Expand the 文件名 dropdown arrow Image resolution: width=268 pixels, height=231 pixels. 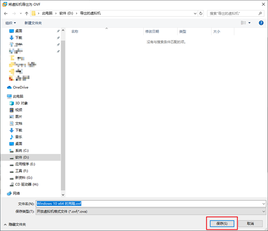(x=264, y=204)
